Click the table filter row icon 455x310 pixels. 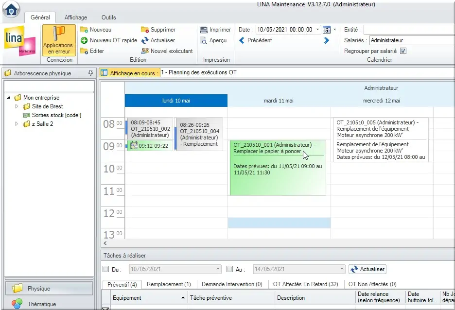coord(105,308)
